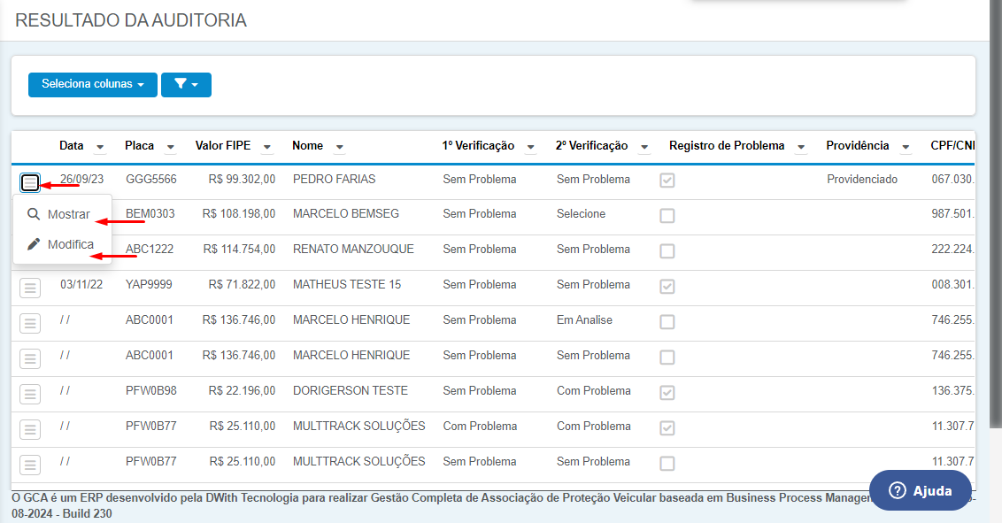The image size is (1002, 523).
Task: Choose Mostrar from the row menu
Action: 63,214
